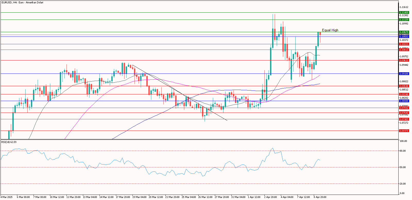Click the 8 Apr 20:00 time label
412x200 pixels.
tap(320, 197)
